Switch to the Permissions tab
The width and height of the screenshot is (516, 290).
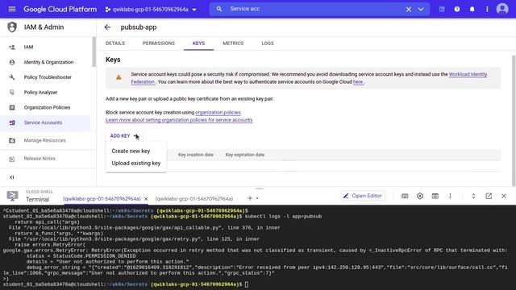tap(159, 43)
